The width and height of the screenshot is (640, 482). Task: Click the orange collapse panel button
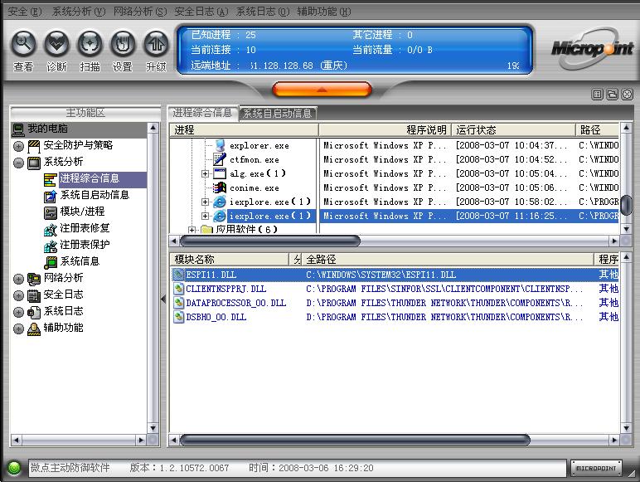pyautogui.click(x=321, y=89)
